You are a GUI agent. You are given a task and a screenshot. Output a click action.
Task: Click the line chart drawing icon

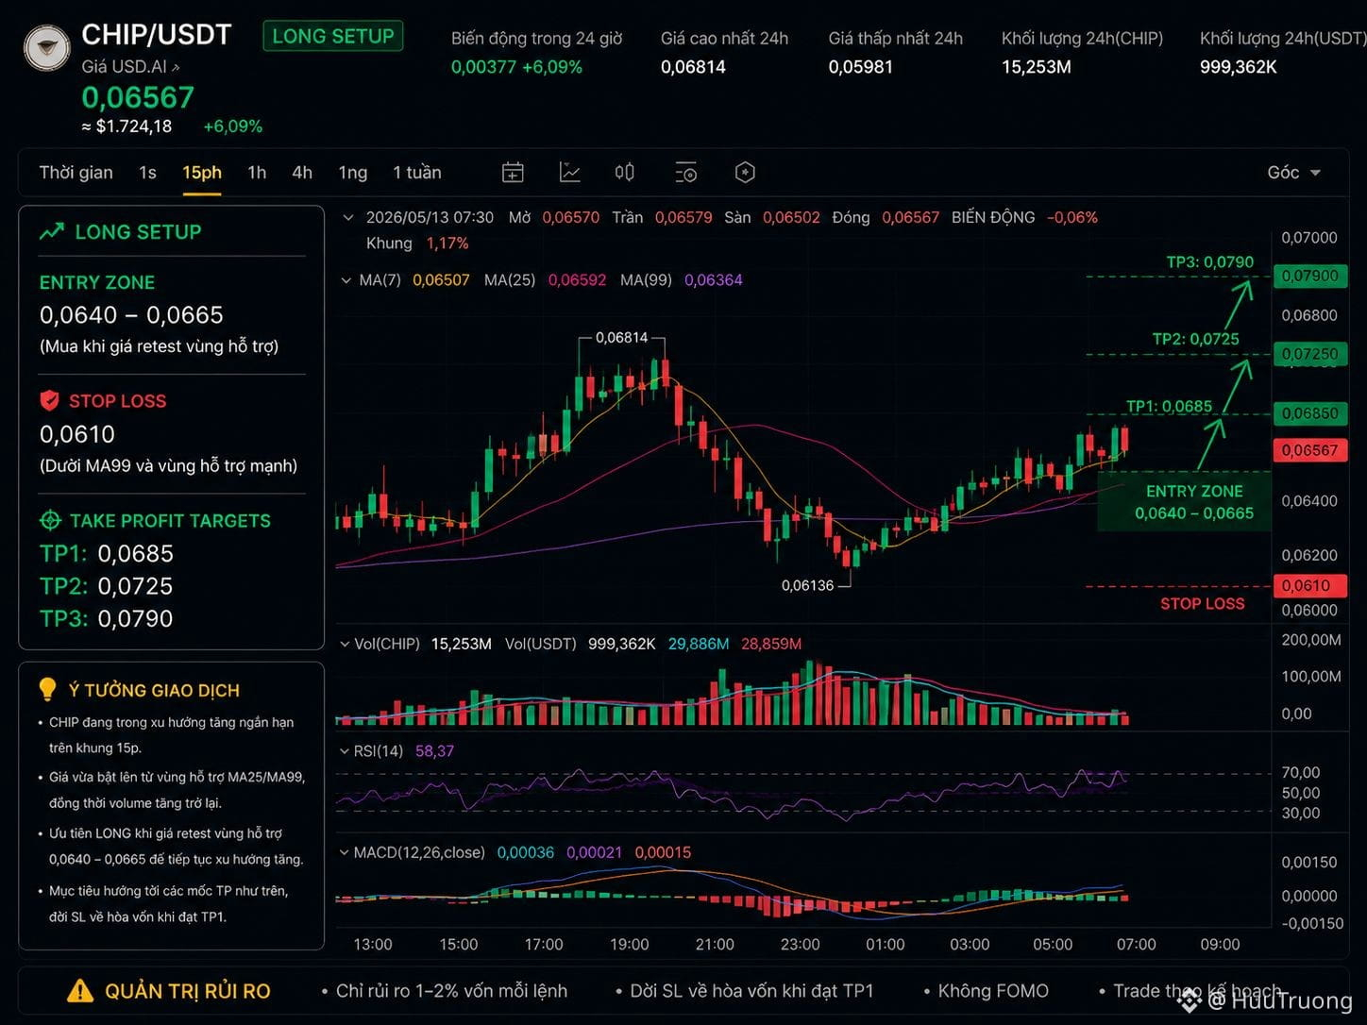[x=569, y=172]
